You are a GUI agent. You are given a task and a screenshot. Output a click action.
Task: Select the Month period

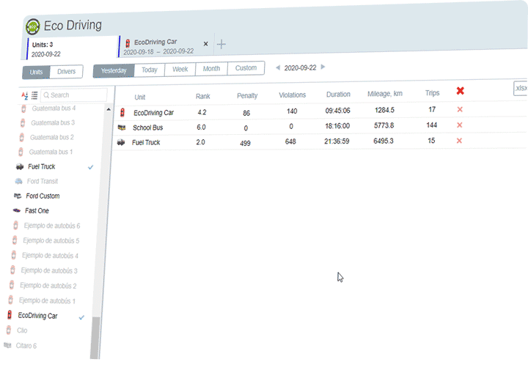[211, 69]
